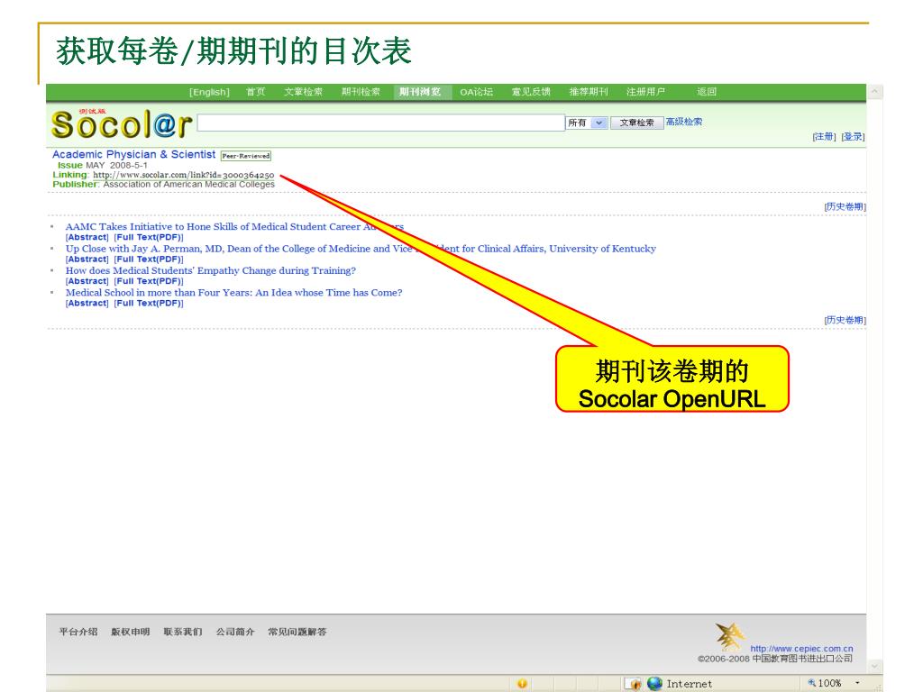Open 公司简介 company profile footer link
This screenshot has width=923, height=692.
point(235,632)
